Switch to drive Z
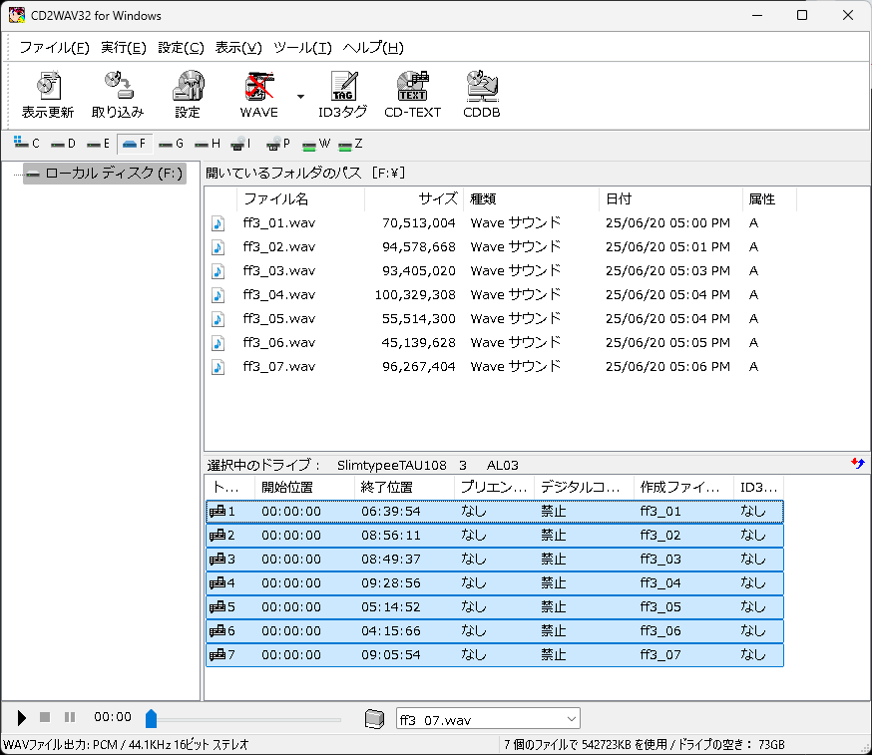Screen dimensions: 872x755 (351, 143)
